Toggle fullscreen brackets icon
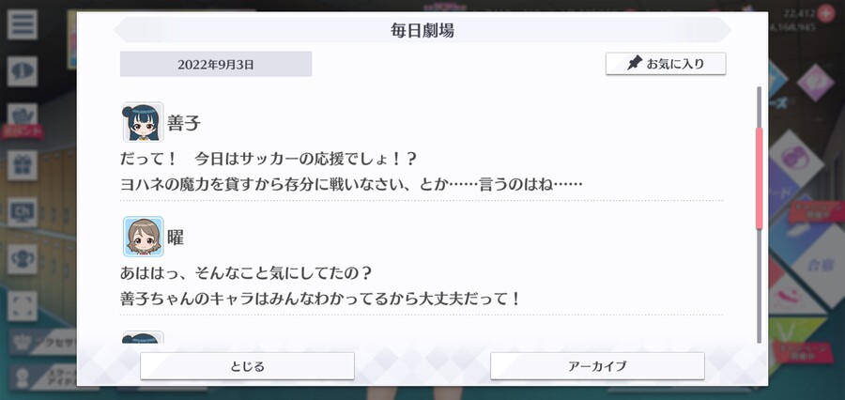845x400 pixels. [x=23, y=306]
